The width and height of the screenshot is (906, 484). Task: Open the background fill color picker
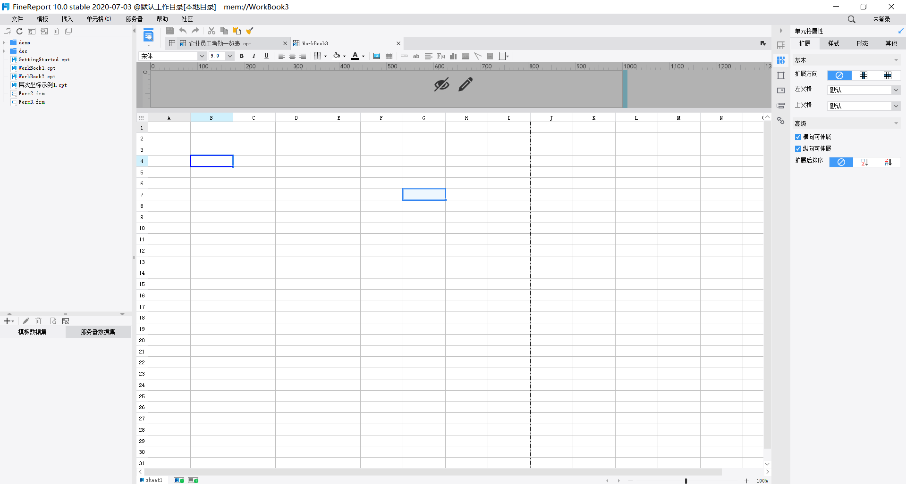[337, 56]
